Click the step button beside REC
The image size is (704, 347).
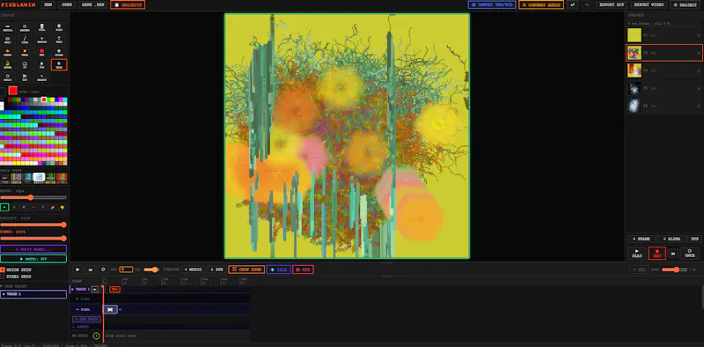click(x=672, y=254)
